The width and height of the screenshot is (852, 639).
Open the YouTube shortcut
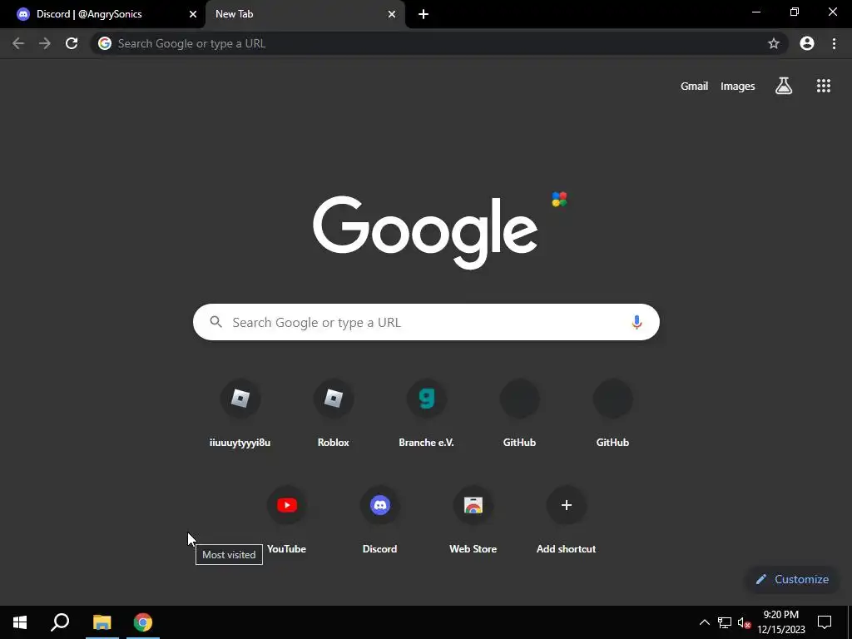286,519
